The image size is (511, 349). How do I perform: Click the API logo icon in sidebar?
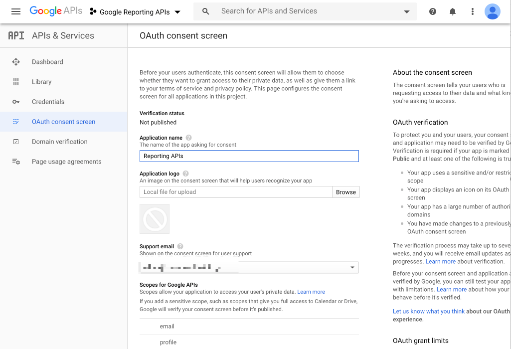[x=16, y=35]
